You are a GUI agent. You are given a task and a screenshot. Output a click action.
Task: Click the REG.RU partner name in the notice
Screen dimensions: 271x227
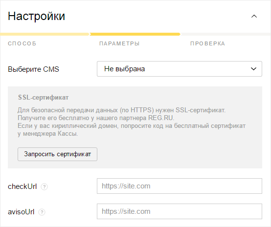(x=161, y=118)
